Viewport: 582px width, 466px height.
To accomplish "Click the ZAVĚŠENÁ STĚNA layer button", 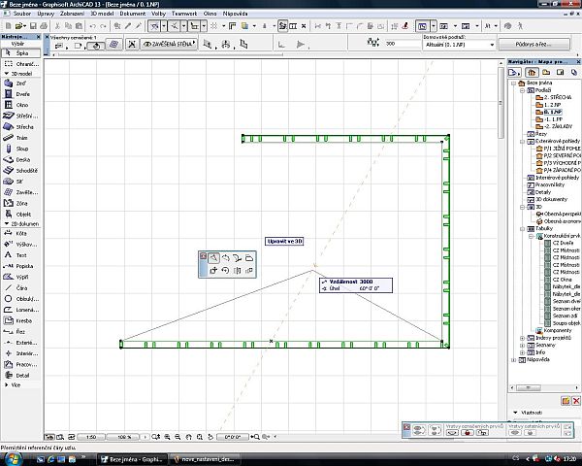I will tap(169, 45).
